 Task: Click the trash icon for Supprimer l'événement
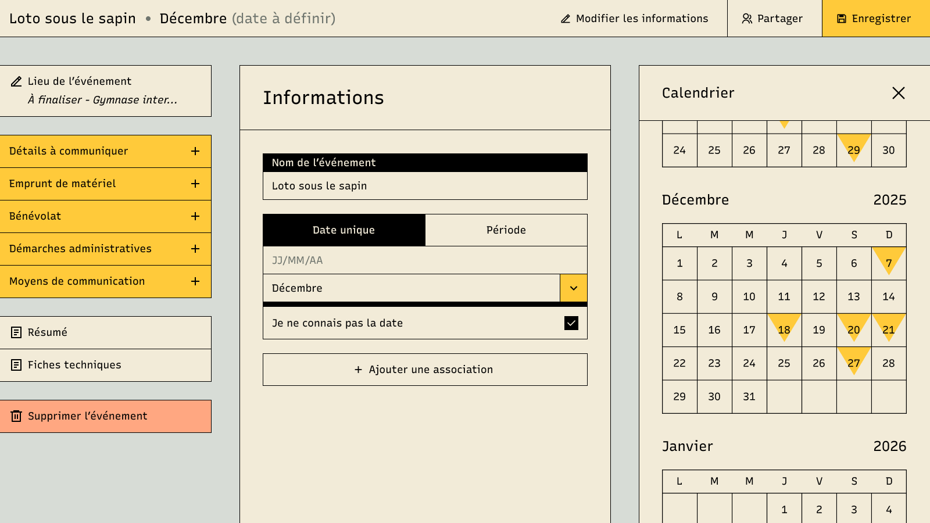tap(16, 416)
